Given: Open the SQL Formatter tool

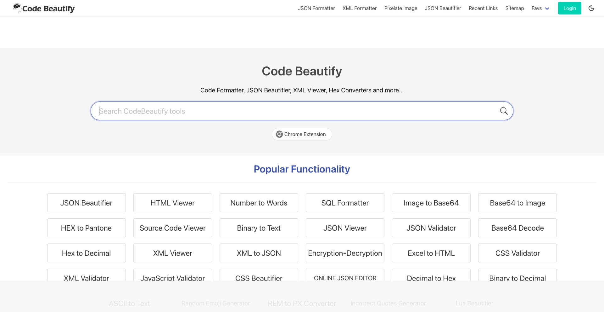Looking at the screenshot, I should click(x=345, y=203).
